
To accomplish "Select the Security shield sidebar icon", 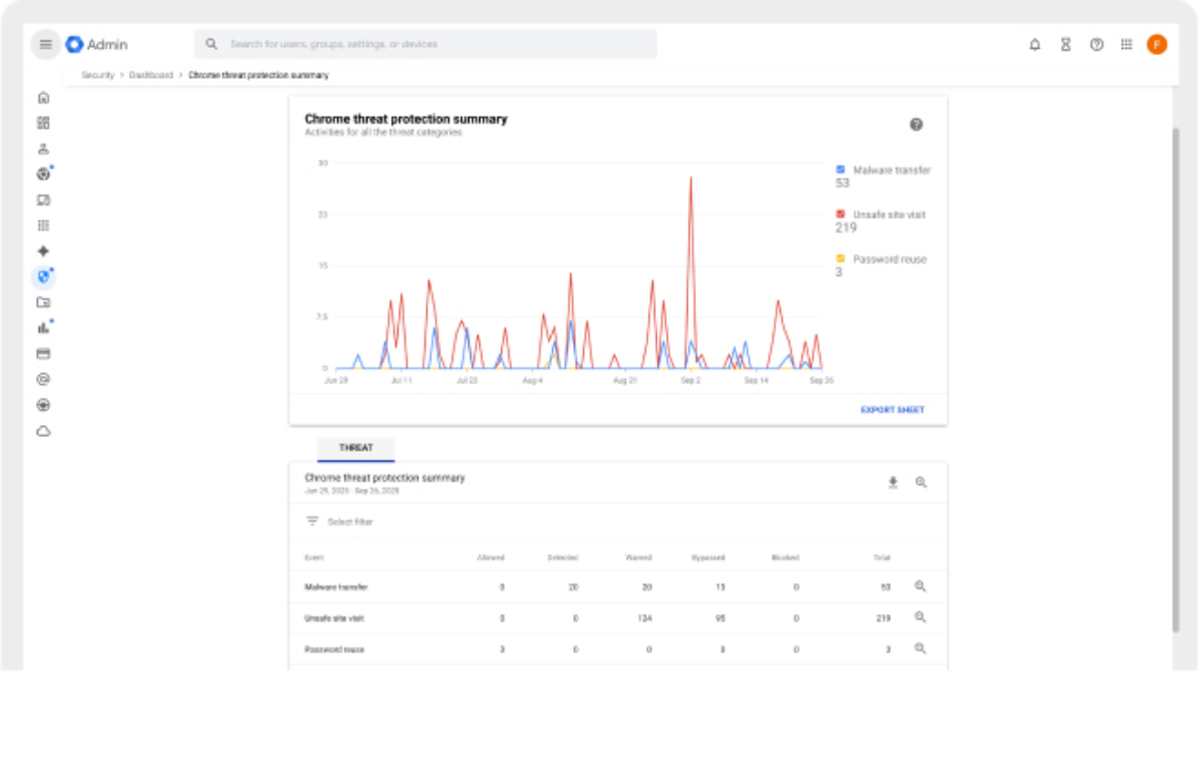I will 43,277.
